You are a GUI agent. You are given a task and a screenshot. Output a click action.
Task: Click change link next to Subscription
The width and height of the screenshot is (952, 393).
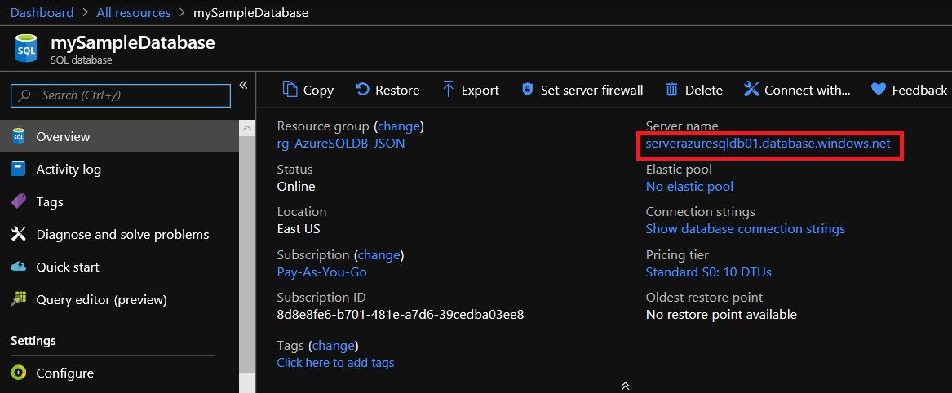point(379,254)
